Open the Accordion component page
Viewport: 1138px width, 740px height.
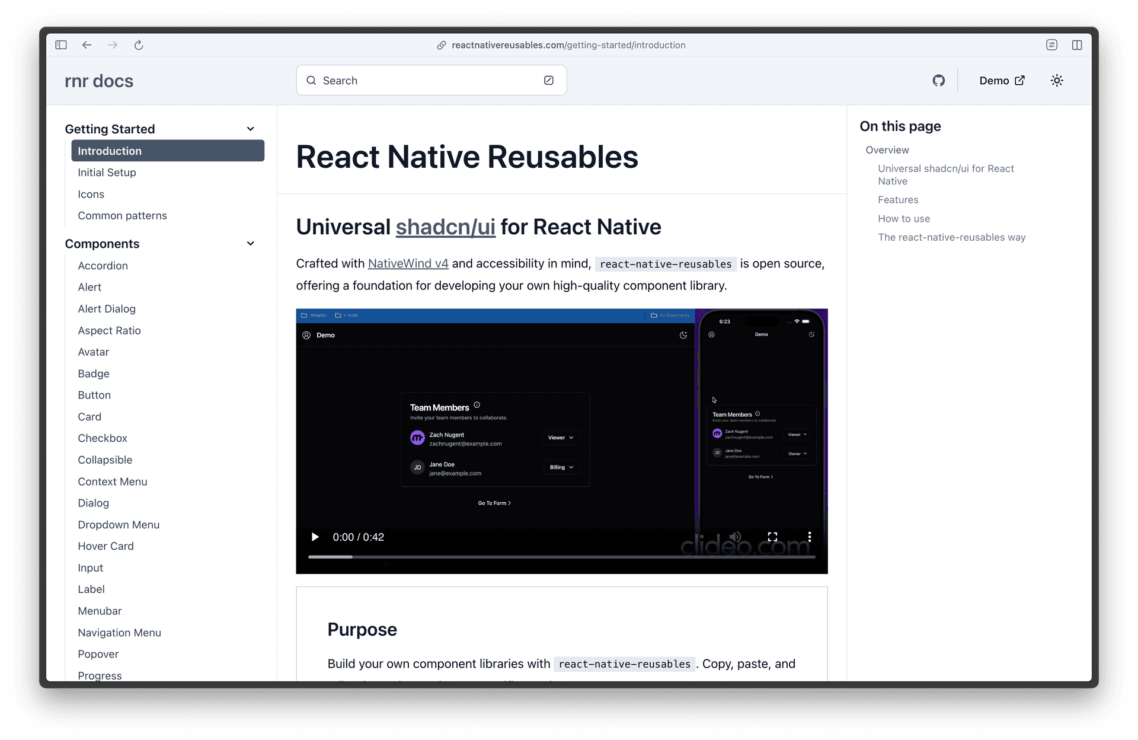coord(103,266)
